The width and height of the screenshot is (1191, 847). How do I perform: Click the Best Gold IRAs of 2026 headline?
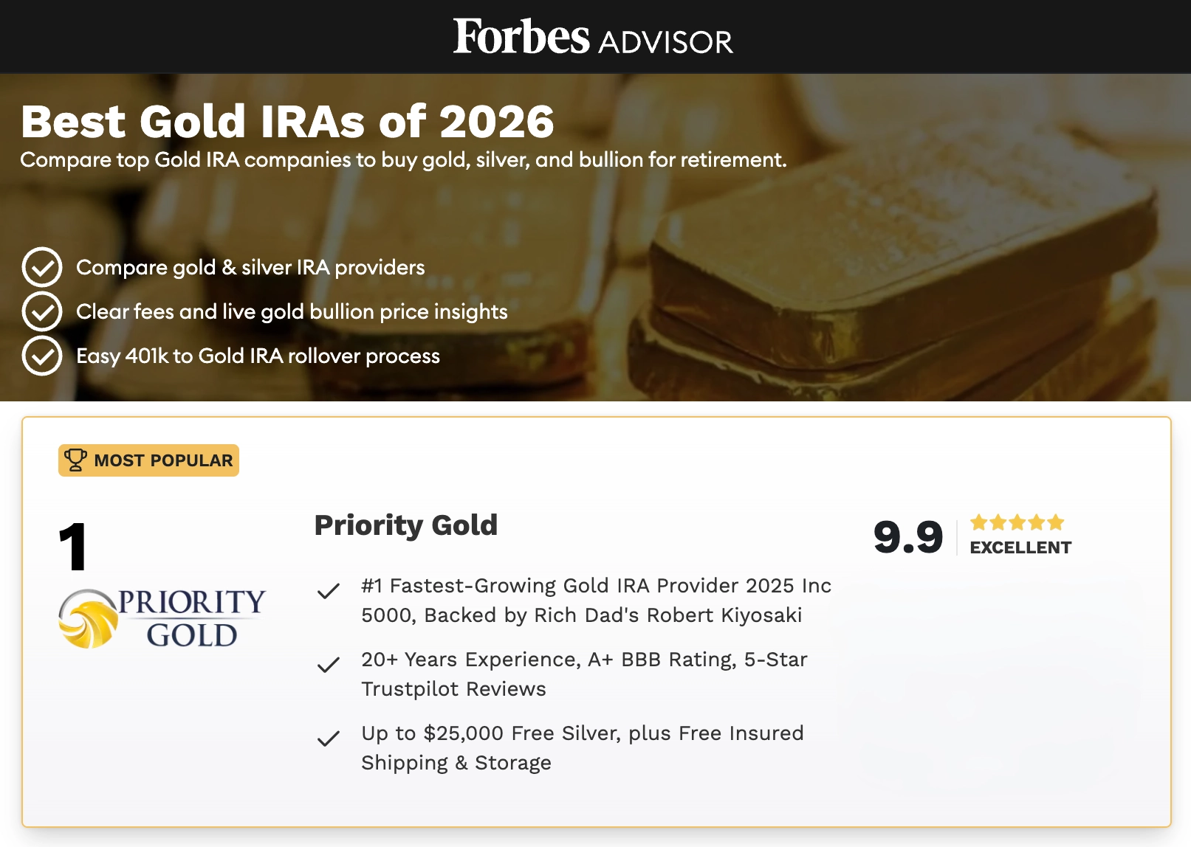(x=287, y=121)
